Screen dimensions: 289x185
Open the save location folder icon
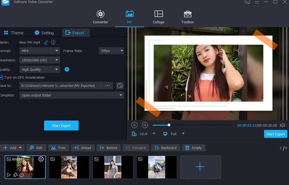coord(120,86)
